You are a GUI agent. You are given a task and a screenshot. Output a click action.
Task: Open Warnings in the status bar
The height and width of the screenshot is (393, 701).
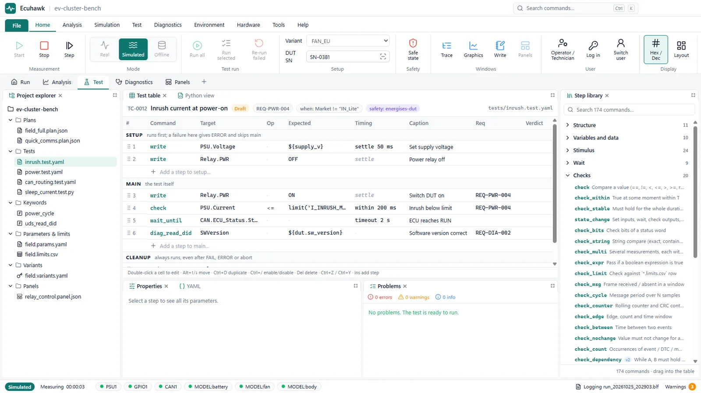coord(680,387)
